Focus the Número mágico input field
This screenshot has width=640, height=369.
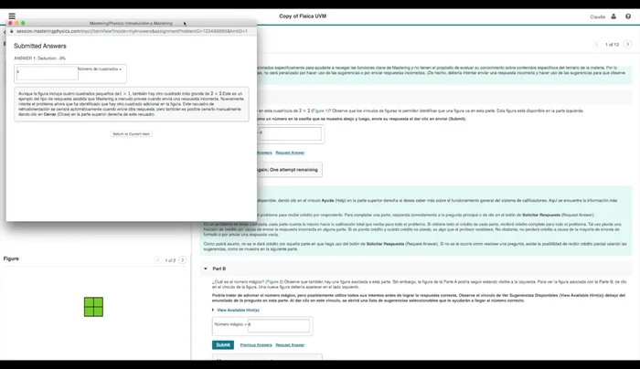(x=279, y=325)
